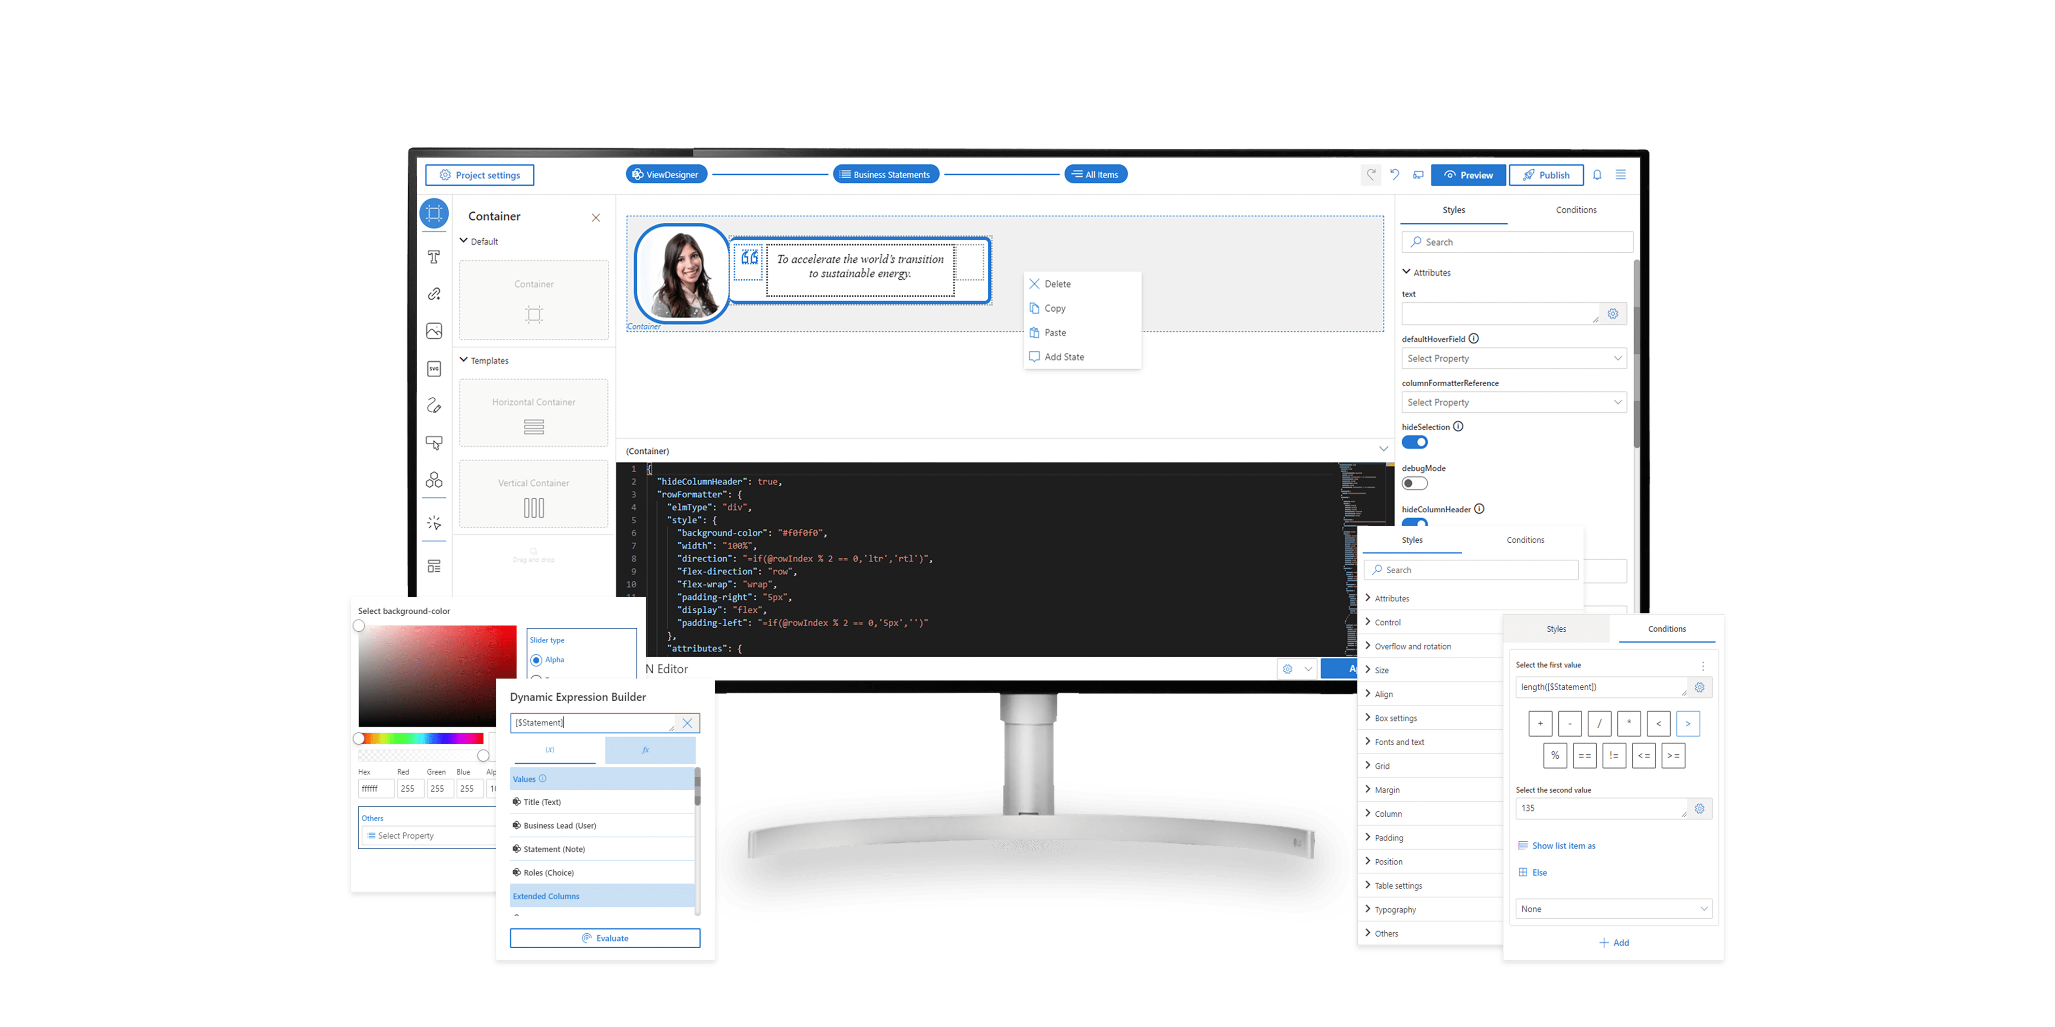The image size is (2055, 1027).
Task: Select the image element icon in sidebar
Action: point(434,331)
